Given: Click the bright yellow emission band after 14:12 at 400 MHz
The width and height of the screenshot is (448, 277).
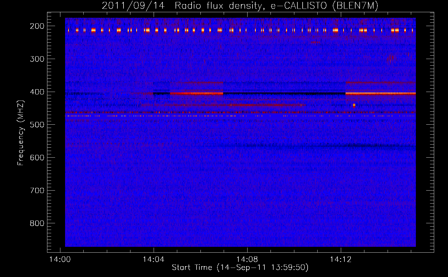Looking at the screenshot, I should click(x=381, y=94).
